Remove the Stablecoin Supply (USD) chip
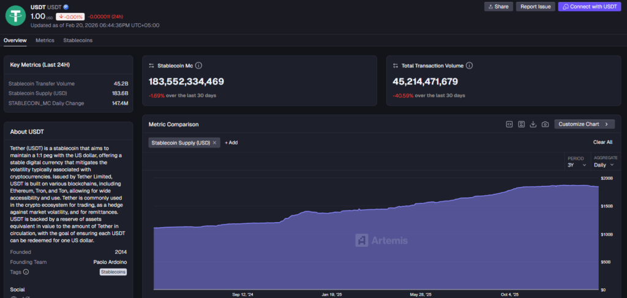The width and height of the screenshot is (627, 298). (214, 143)
